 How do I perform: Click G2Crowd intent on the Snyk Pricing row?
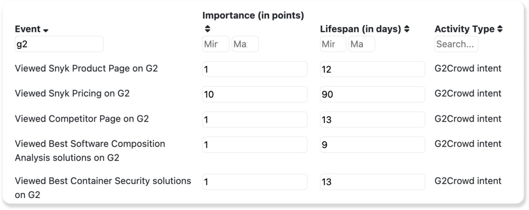click(x=468, y=93)
